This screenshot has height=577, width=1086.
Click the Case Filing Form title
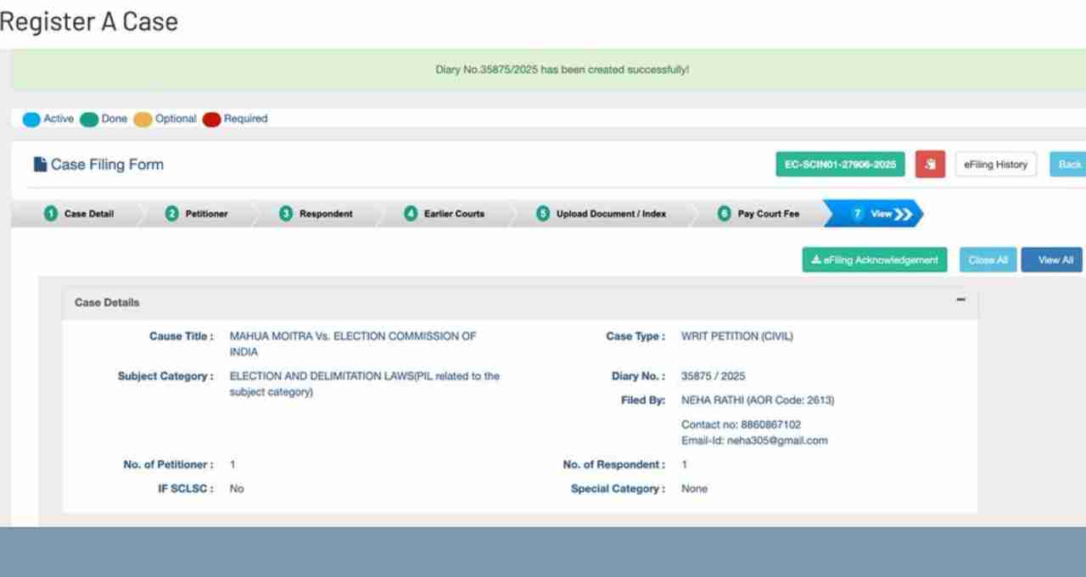tap(107, 165)
